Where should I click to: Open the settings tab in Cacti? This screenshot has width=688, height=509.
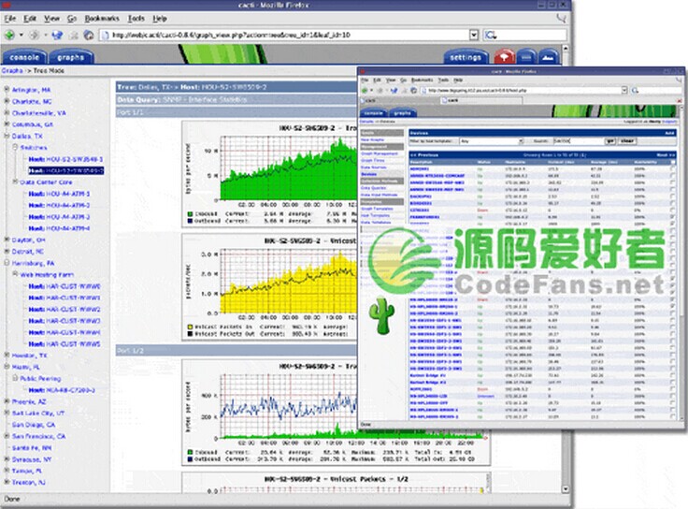tap(465, 57)
